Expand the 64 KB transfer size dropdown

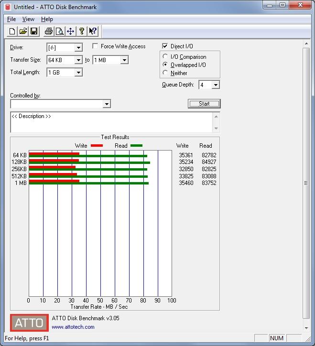click(x=78, y=60)
